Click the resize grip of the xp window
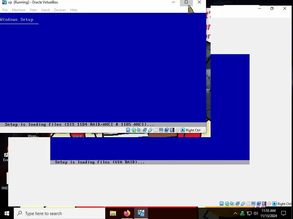Viewport: 293px width, 219px height. pos(204,131)
